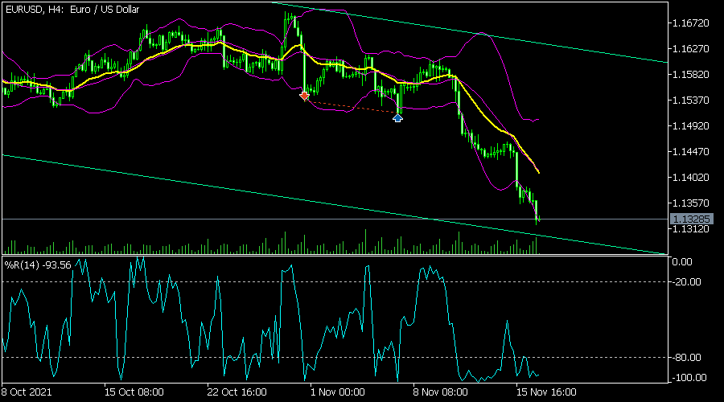The height and width of the screenshot is (402, 724).
Task: Click the 22 Oct 16:00 date label
Action: pyautogui.click(x=237, y=392)
